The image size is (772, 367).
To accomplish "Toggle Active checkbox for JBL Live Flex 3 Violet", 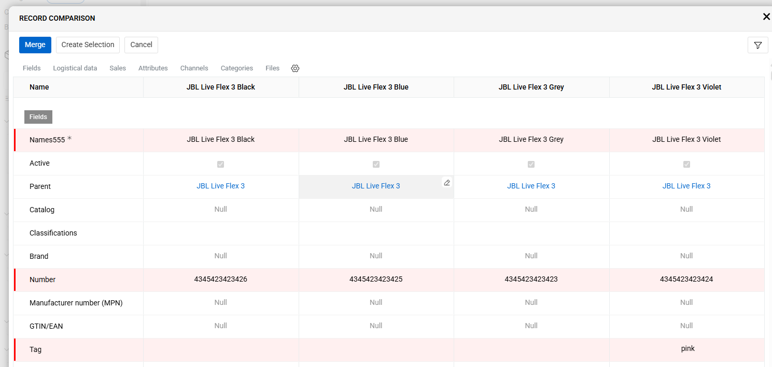I will (x=686, y=164).
